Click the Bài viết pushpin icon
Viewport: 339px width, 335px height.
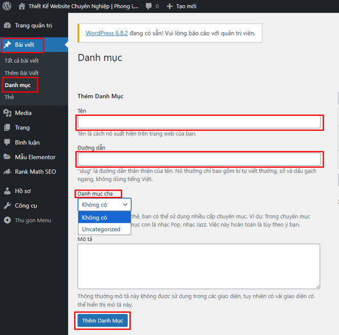pyautogui.click(x=7, y=45)
